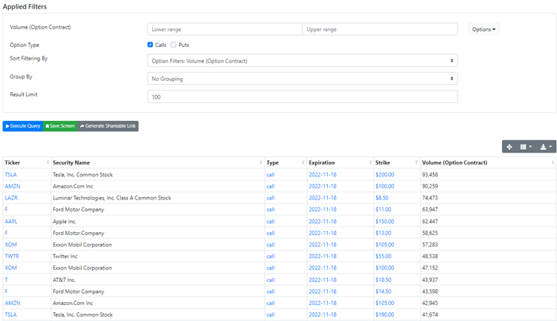Uncheck the Calls checkbox
557x321 pixels.
150,44
